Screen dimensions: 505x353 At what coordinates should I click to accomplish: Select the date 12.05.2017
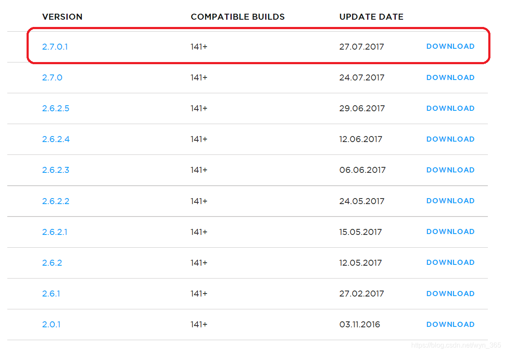point(360,263)
